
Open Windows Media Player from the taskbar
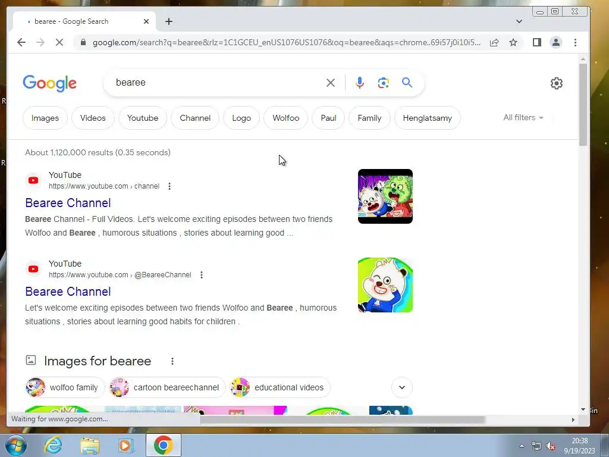(x=126, y=445)
